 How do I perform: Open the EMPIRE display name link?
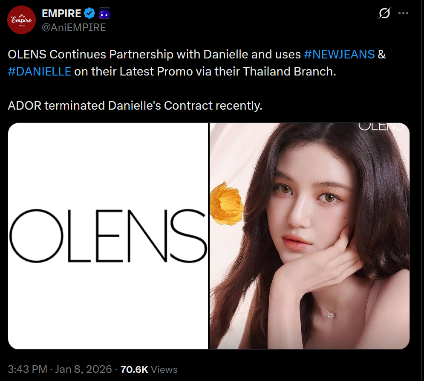[x=61, y=13]
